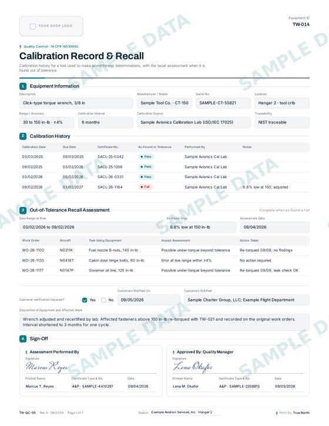Click the Customers Notified field
This screenshot has height=426, width=329.
247,300
